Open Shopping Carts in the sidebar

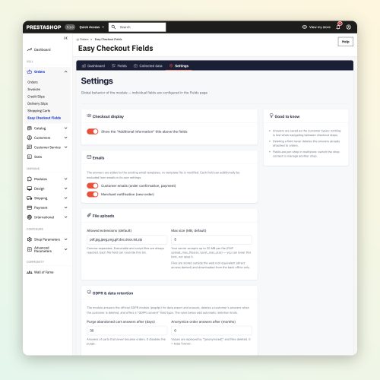(x=39, y=111)
